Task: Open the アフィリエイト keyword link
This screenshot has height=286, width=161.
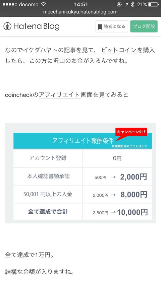Action: (x=60, y=95)
